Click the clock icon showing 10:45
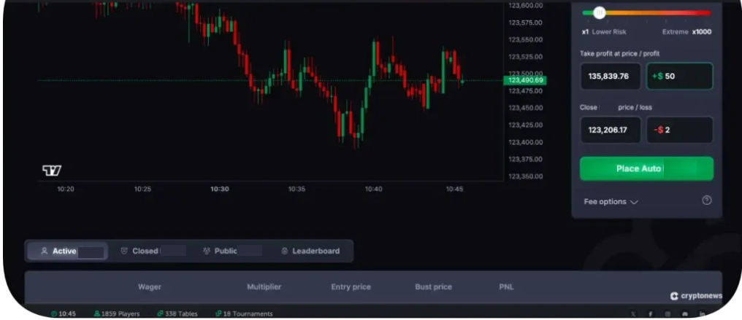Viewport: 742px width, 320px height. (53, 314)
